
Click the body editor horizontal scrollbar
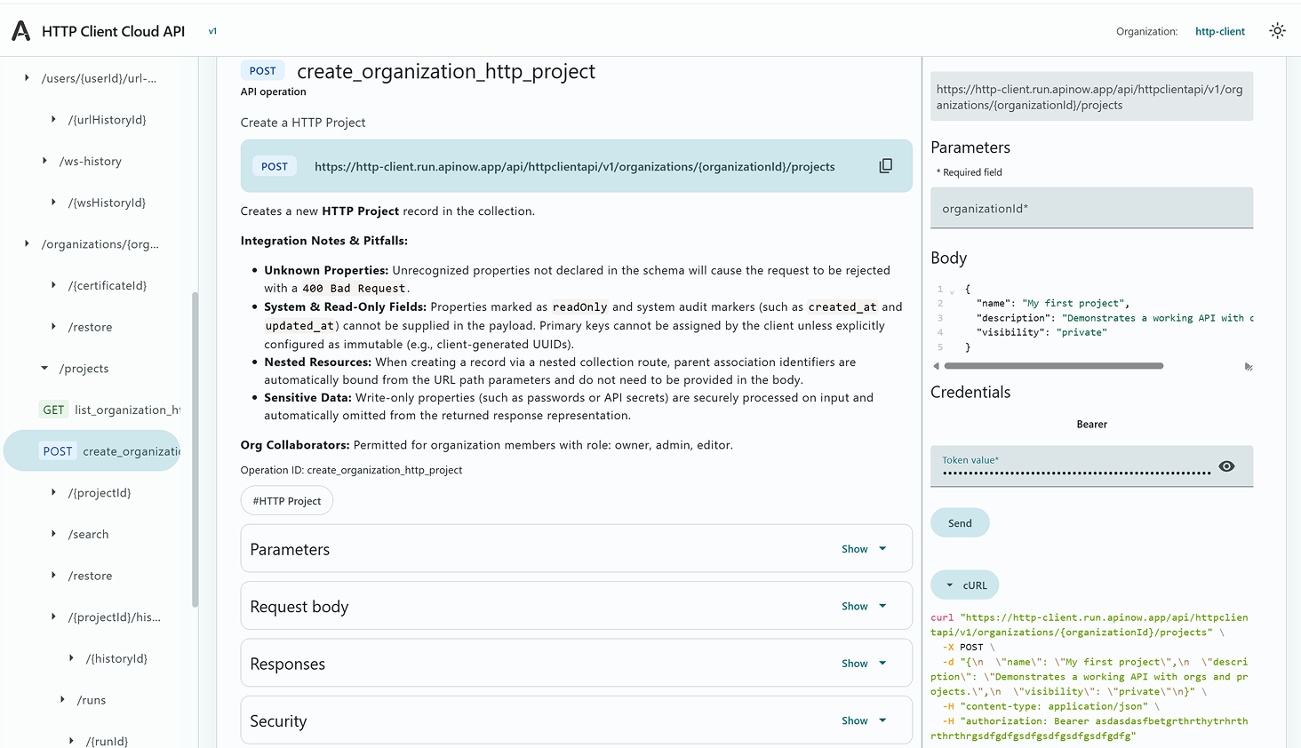click(x=1053, y=366)
